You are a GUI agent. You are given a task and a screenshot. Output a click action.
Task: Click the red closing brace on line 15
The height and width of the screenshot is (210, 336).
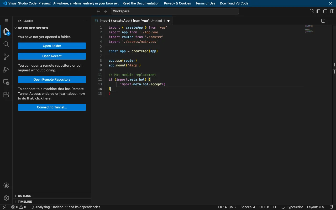coord(110,94)
